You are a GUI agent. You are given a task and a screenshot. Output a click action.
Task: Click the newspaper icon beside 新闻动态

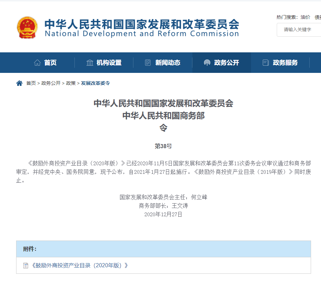click(148, 63)
